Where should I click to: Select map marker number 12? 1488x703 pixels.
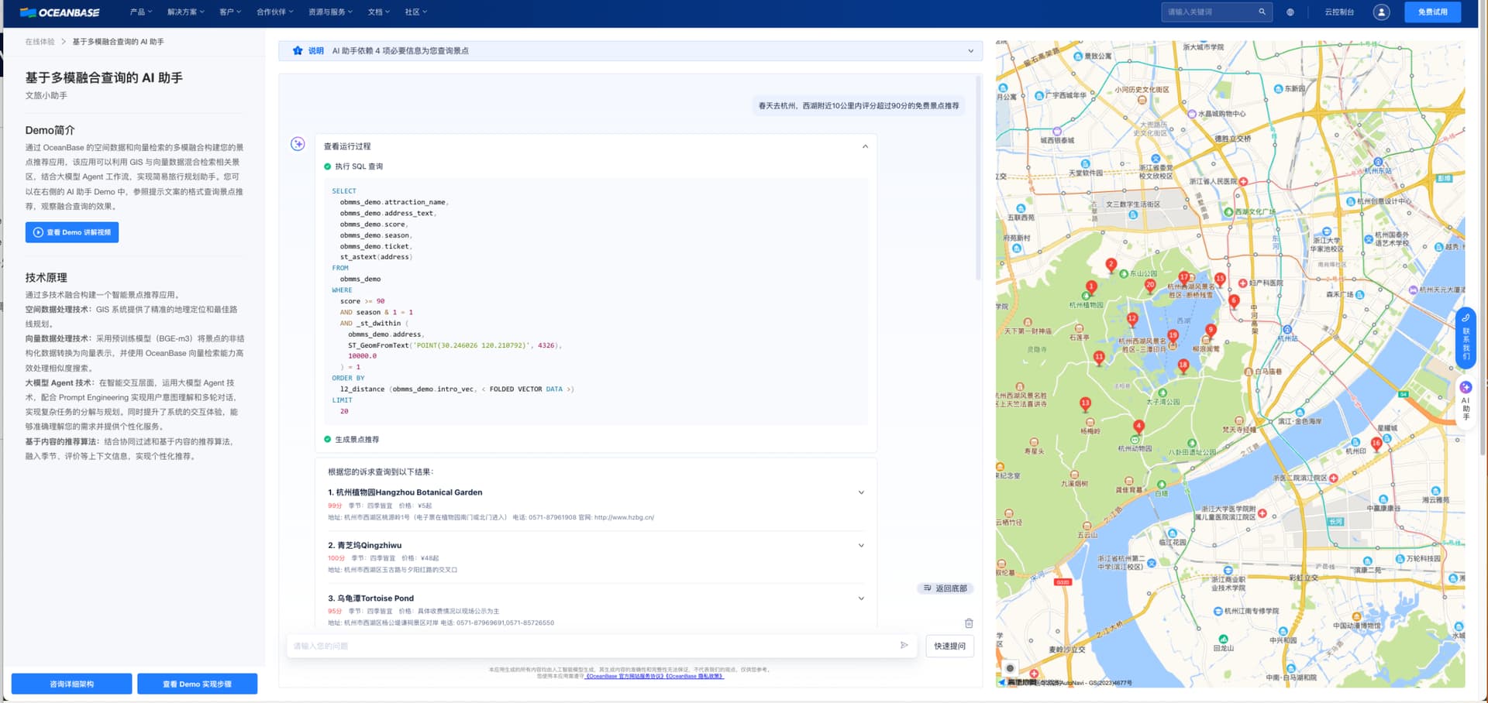click(x=1132, y=319)
